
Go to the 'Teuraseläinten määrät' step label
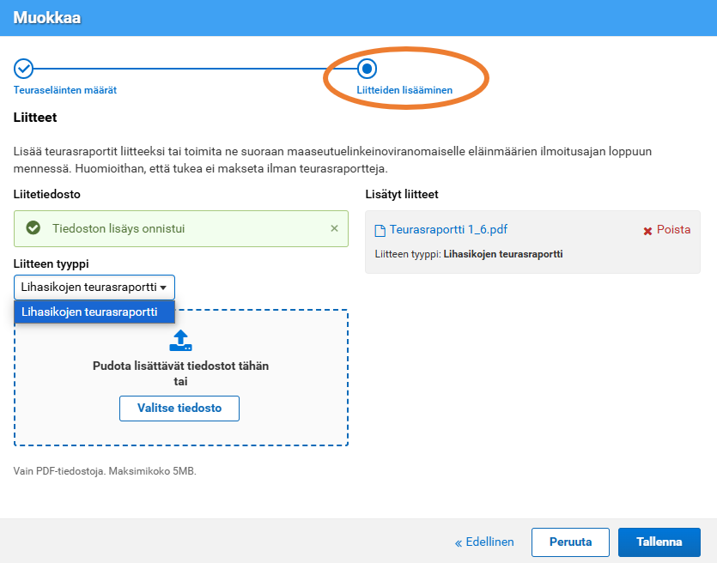(x=65, y=89)
